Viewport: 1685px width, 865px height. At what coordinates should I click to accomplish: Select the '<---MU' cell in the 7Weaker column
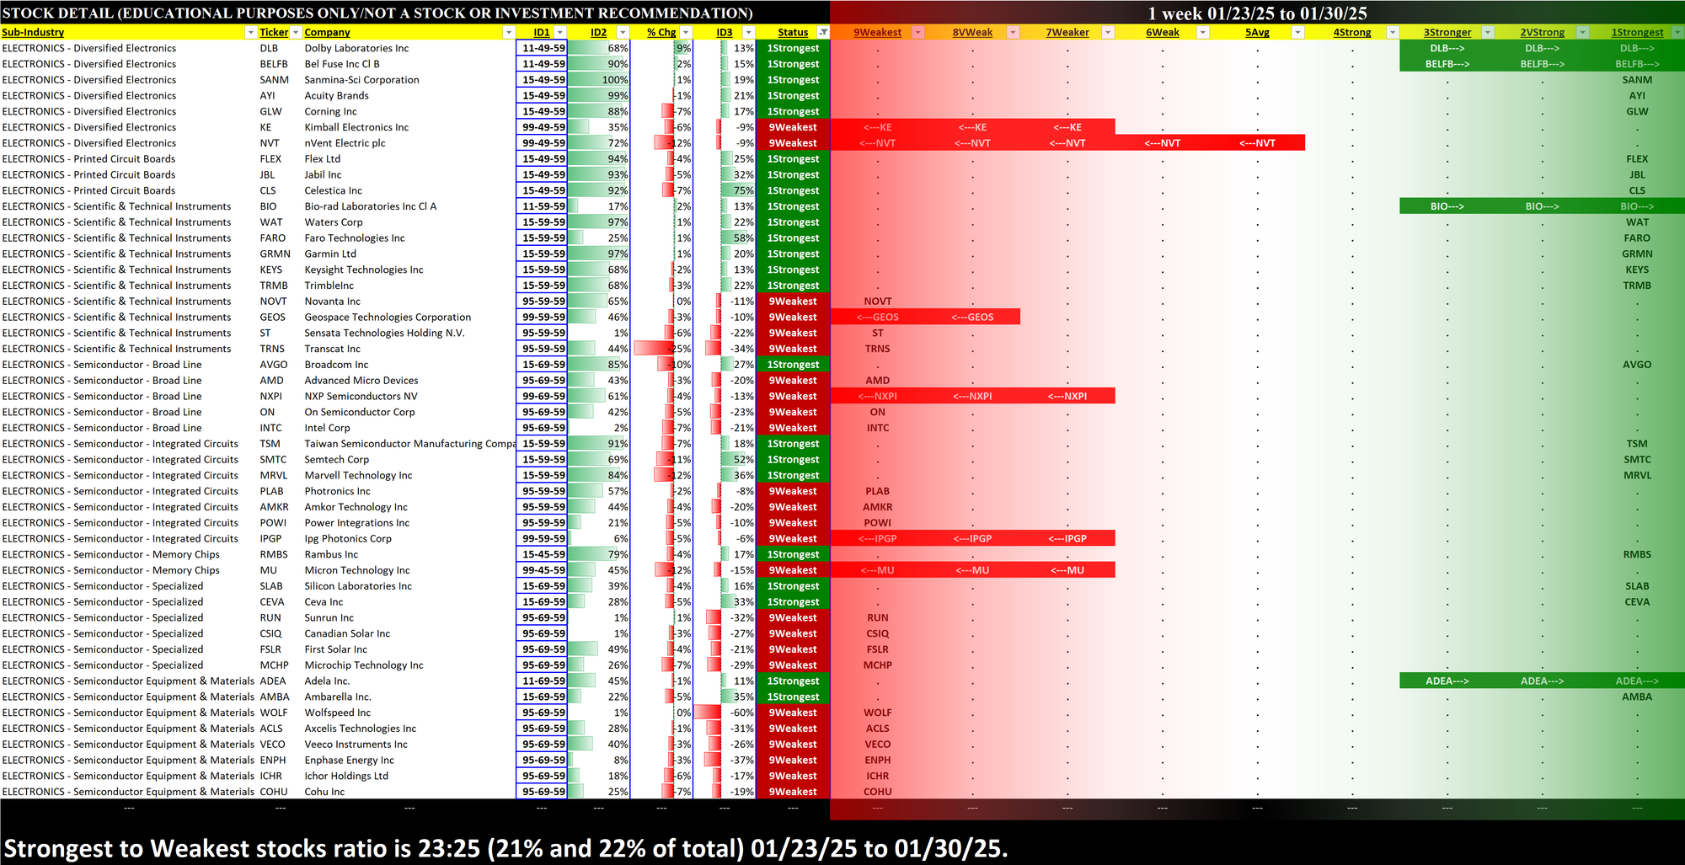[1067, 570]
